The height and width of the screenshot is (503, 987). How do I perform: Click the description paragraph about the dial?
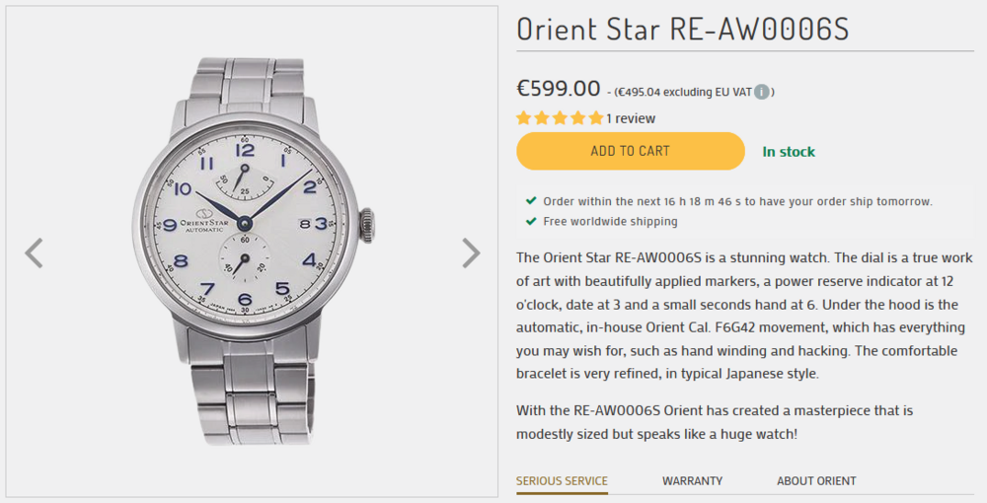(737, 316)
